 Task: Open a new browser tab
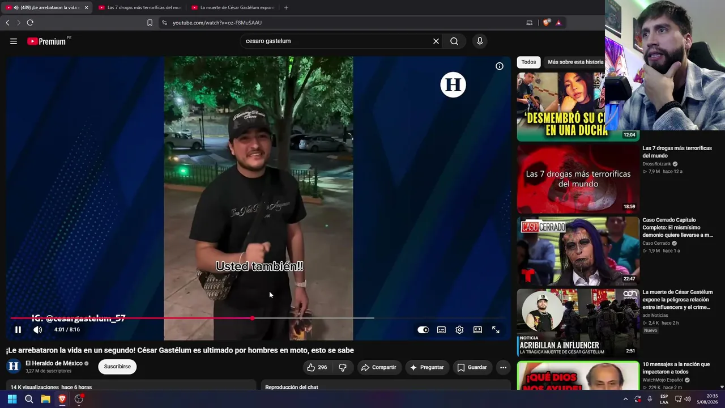click(x=286, y=7)
